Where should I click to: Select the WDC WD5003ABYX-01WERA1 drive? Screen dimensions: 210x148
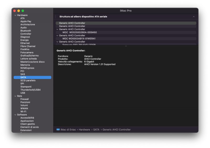(x=79, y=39)
